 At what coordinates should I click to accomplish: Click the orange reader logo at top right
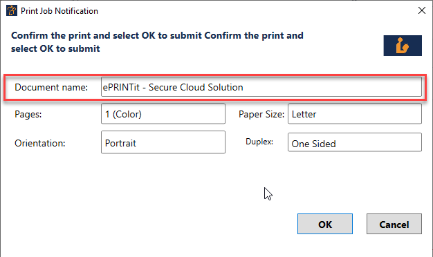[403, 46]
